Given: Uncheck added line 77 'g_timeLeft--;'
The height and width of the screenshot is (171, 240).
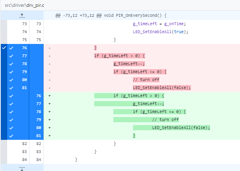Looking at the screenshot, I should [x=11, y=104].
